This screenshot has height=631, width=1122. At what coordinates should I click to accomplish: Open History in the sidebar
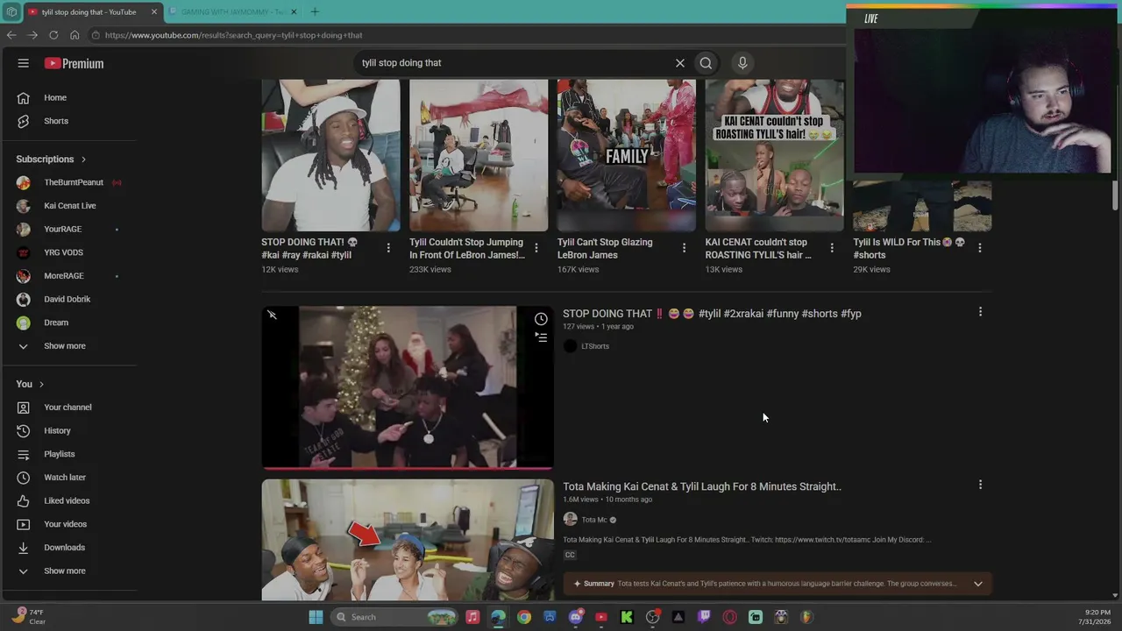coord(57,431)
